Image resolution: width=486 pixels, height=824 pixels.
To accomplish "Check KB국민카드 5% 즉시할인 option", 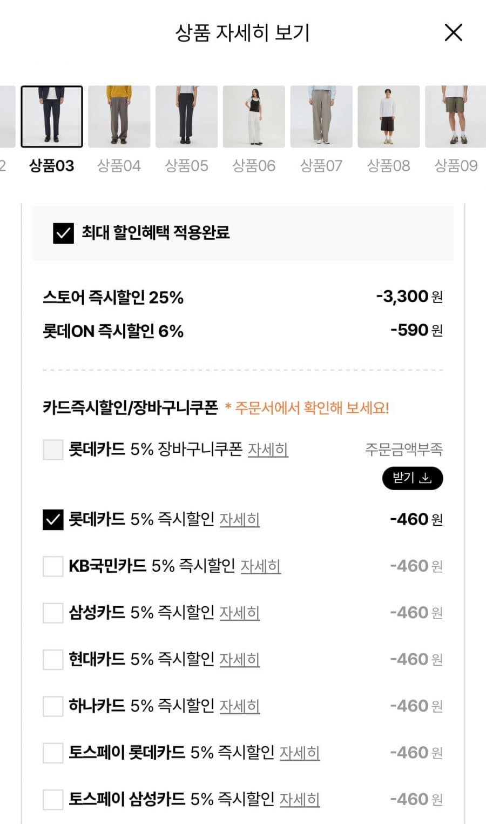I will pyautogui.click(x=53, y=566).
